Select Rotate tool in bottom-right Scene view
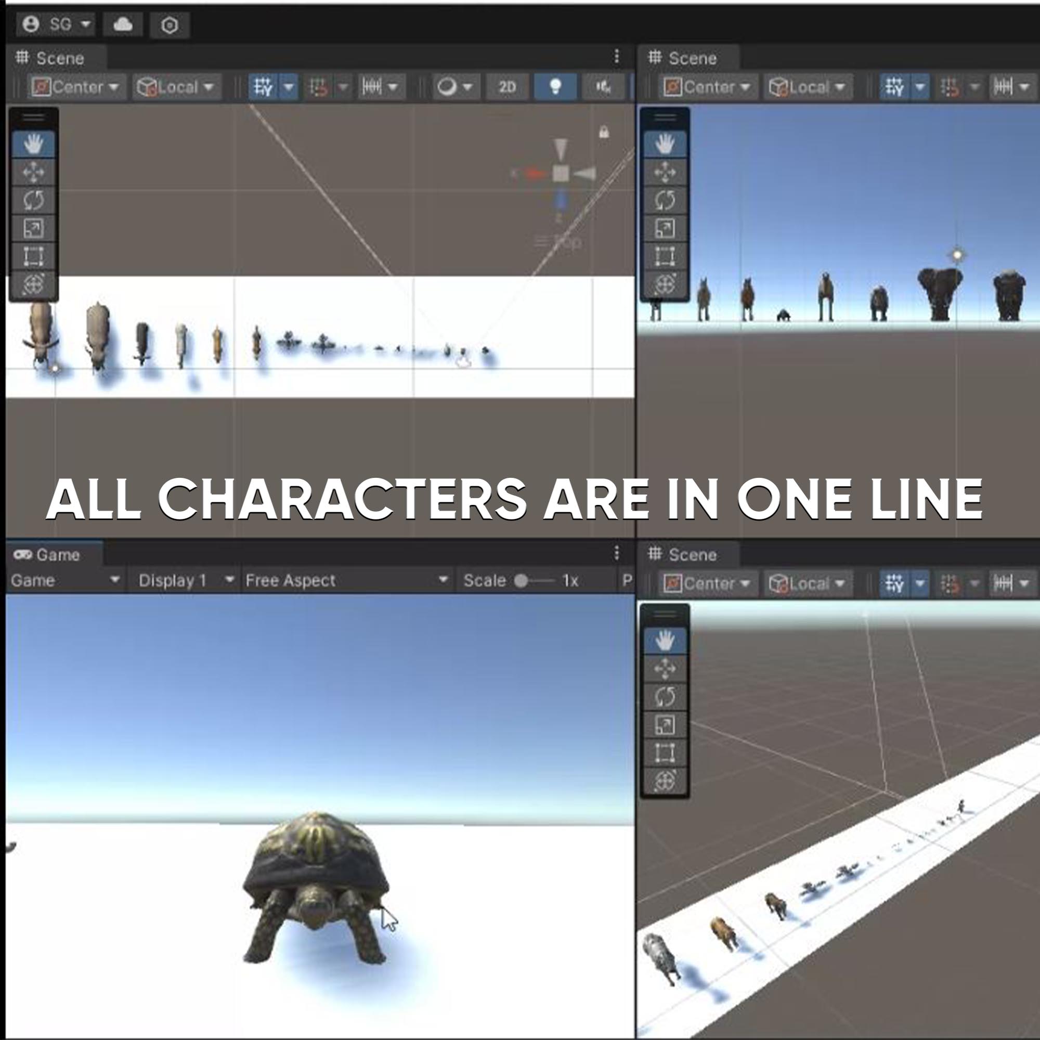Screen dimensions: 1040x1040 [666, 697]
